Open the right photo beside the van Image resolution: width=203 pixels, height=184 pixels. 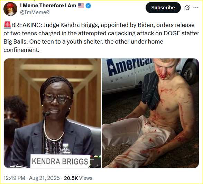click(150, 113)
